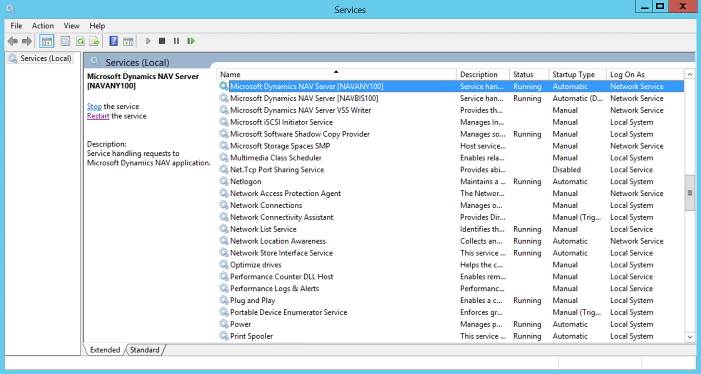The width and height of the screenshot is (701, 374).
Task: Click Services (Local) header in details pane
Action: [137, 62]
